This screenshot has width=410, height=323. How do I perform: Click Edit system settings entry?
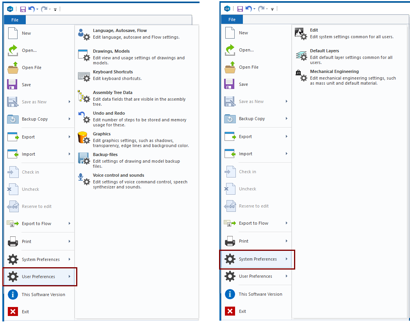(x=314, y=30)
